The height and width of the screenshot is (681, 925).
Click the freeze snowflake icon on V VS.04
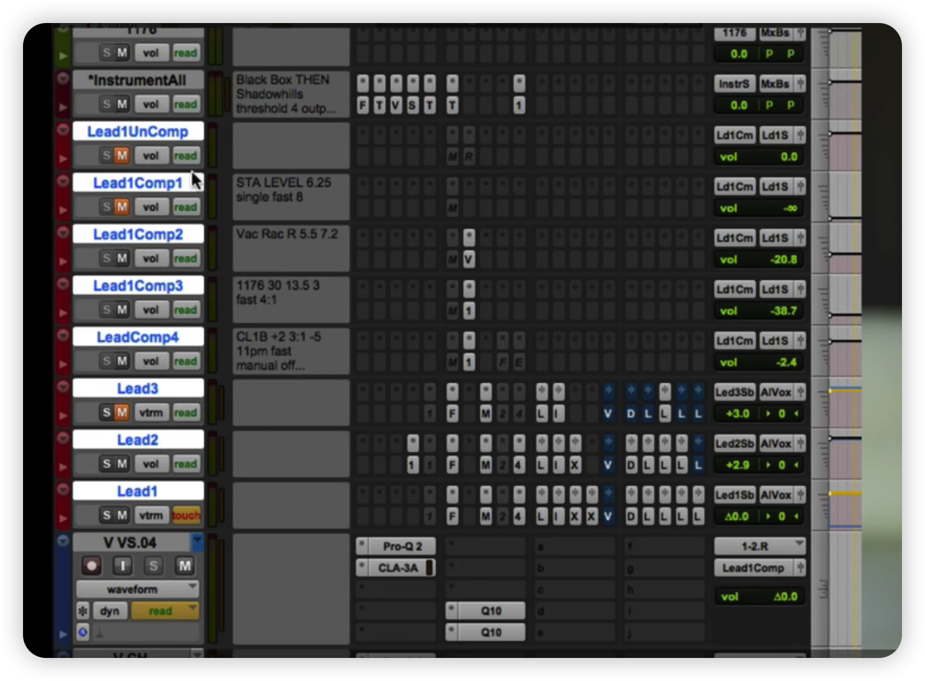click(x=83, y=611)
